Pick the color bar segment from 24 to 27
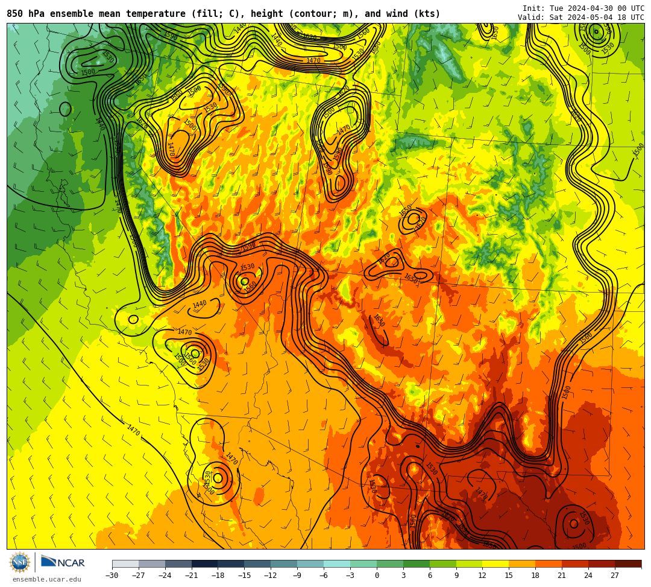Viewport: 651px width, 587px height. [x=602, y=563]
